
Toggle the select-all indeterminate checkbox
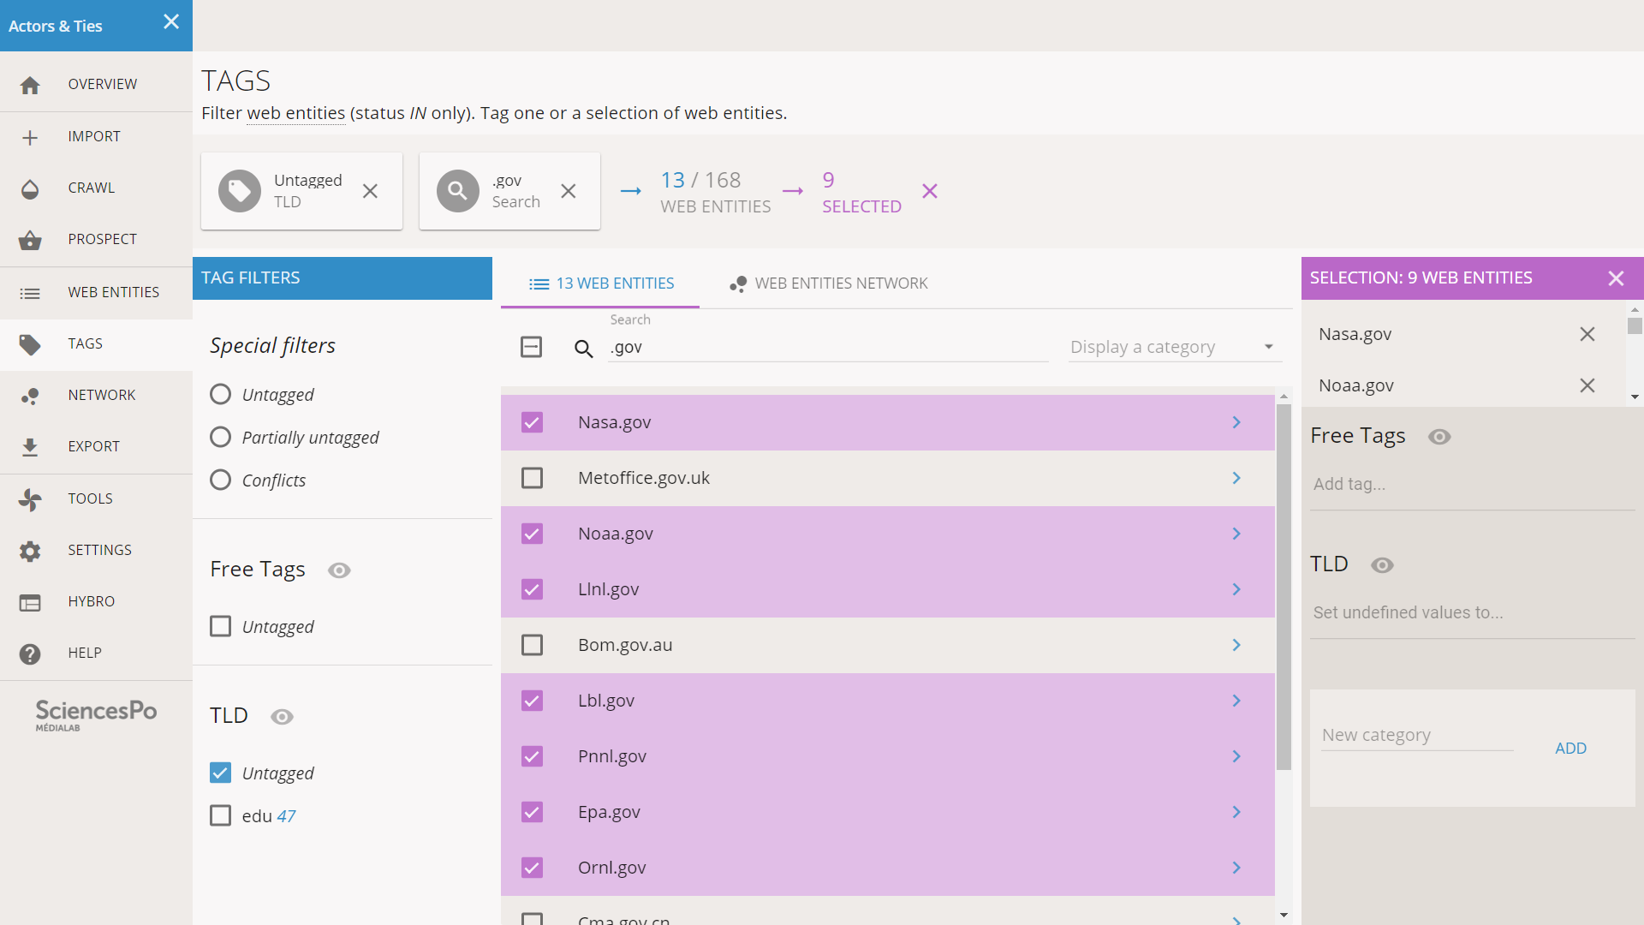[x=532, y=347]
